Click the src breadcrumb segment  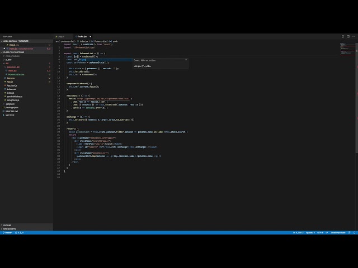point(57,41)
